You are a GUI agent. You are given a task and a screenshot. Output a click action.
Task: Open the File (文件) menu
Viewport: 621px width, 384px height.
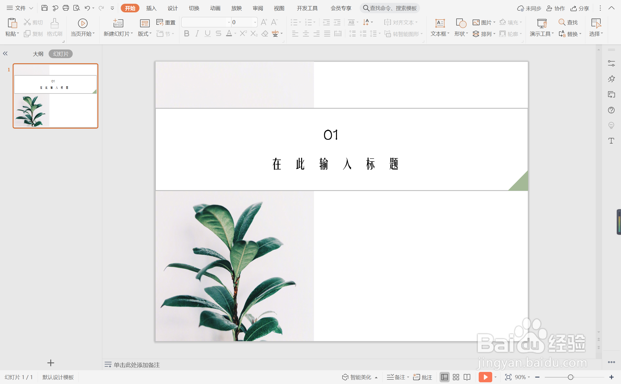tap(20, 8)
